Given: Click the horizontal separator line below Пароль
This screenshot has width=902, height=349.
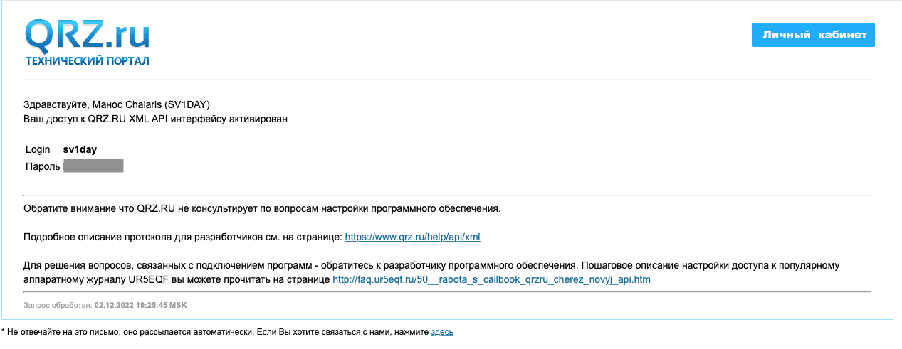Looking at the screenshot, I should [447, 194].
